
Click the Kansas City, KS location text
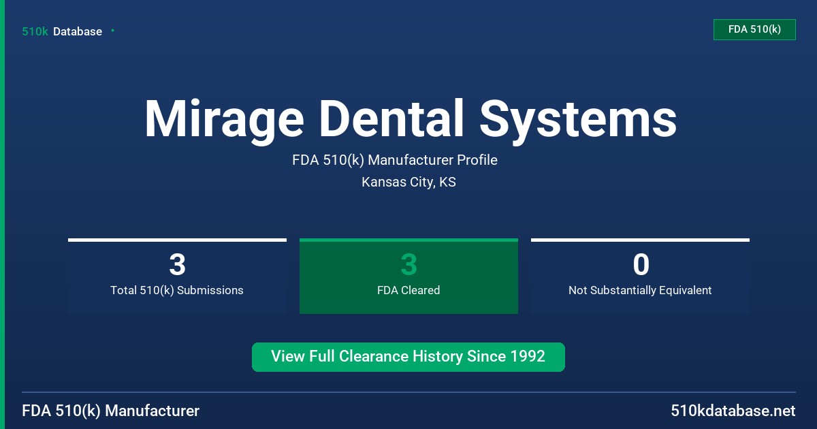pyautogui.click(x=408, y=182)
